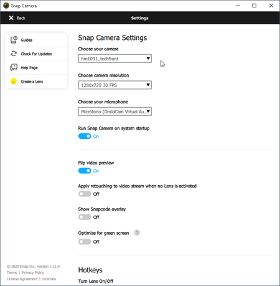Image resolution: width=280 pixels, height=286 pixels.
Task: Maximize the Snap Camera window
Action: [254, 6]
